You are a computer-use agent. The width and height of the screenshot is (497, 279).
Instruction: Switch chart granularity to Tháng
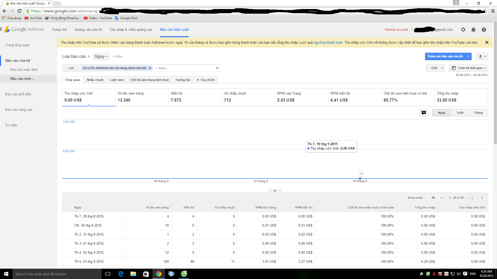click(x=478, y=113)
